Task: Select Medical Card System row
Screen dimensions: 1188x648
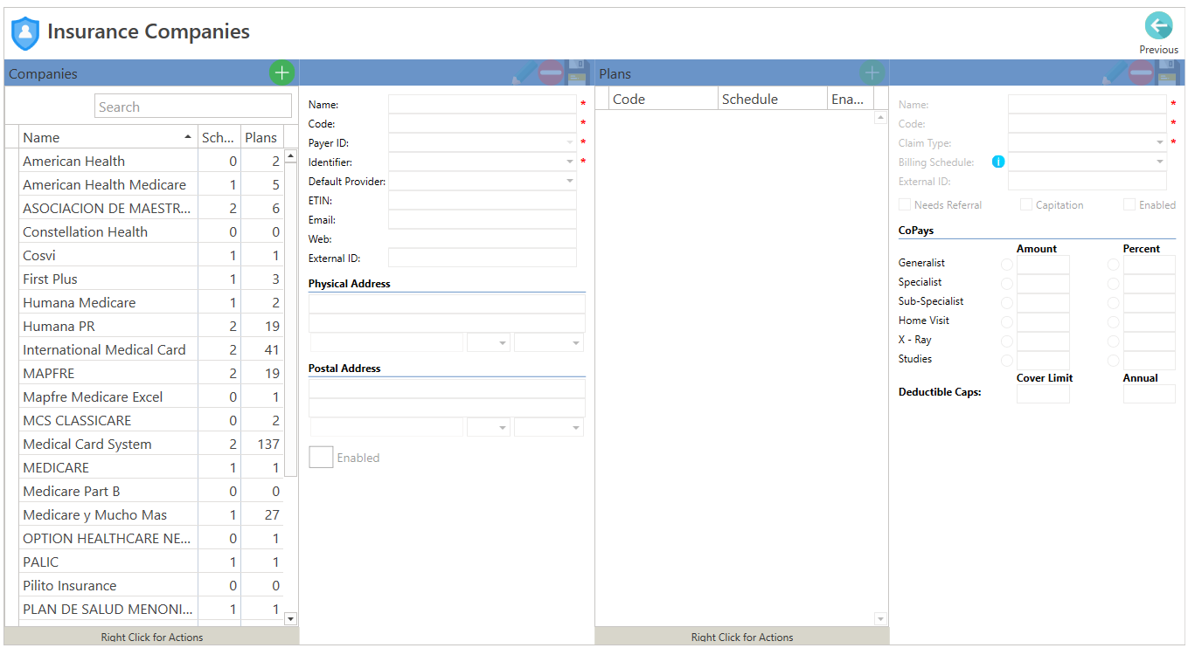Action: pyautogui.click(x=144, y=444)
